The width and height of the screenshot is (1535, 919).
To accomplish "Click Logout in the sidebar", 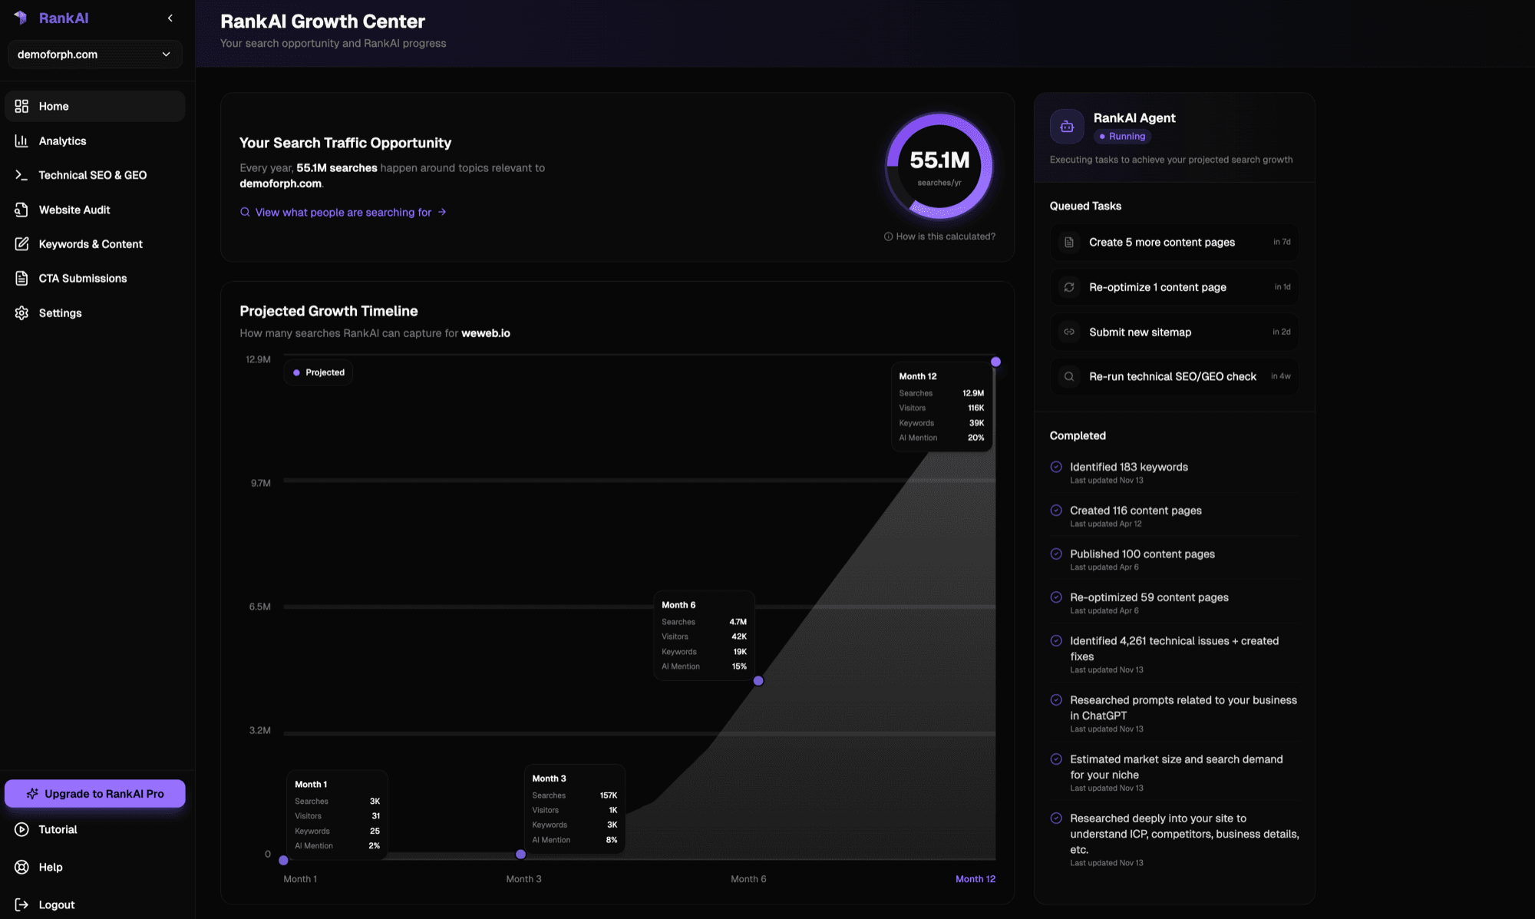I will [x=57, y=904].
